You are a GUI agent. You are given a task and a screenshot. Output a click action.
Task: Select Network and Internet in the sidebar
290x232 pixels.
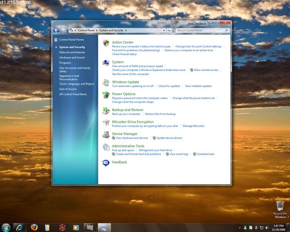72,52
